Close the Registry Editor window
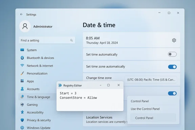This screenshot has height=130, width=195. (118, 85)
